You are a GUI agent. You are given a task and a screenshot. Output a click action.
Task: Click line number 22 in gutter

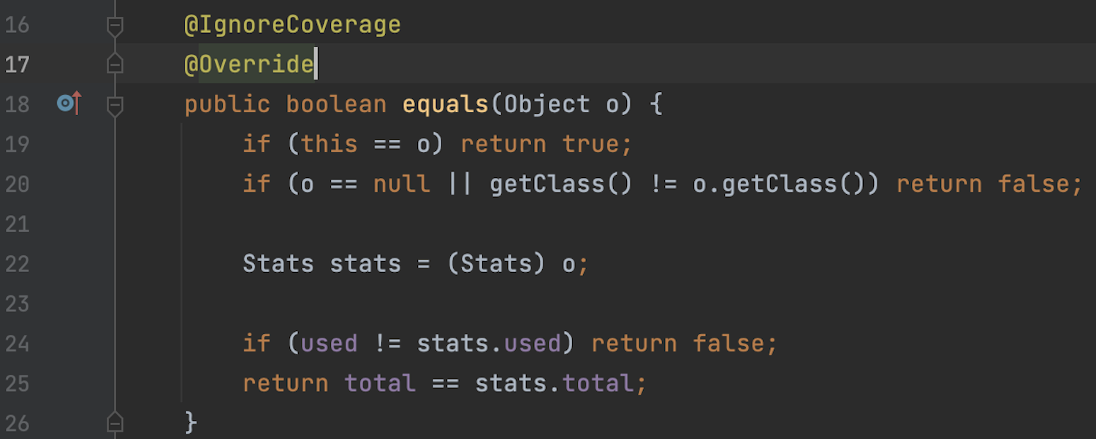pos(17,263)
